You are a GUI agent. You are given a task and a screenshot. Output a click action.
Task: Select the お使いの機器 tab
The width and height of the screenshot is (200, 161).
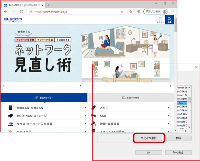(x=131, y=98)
